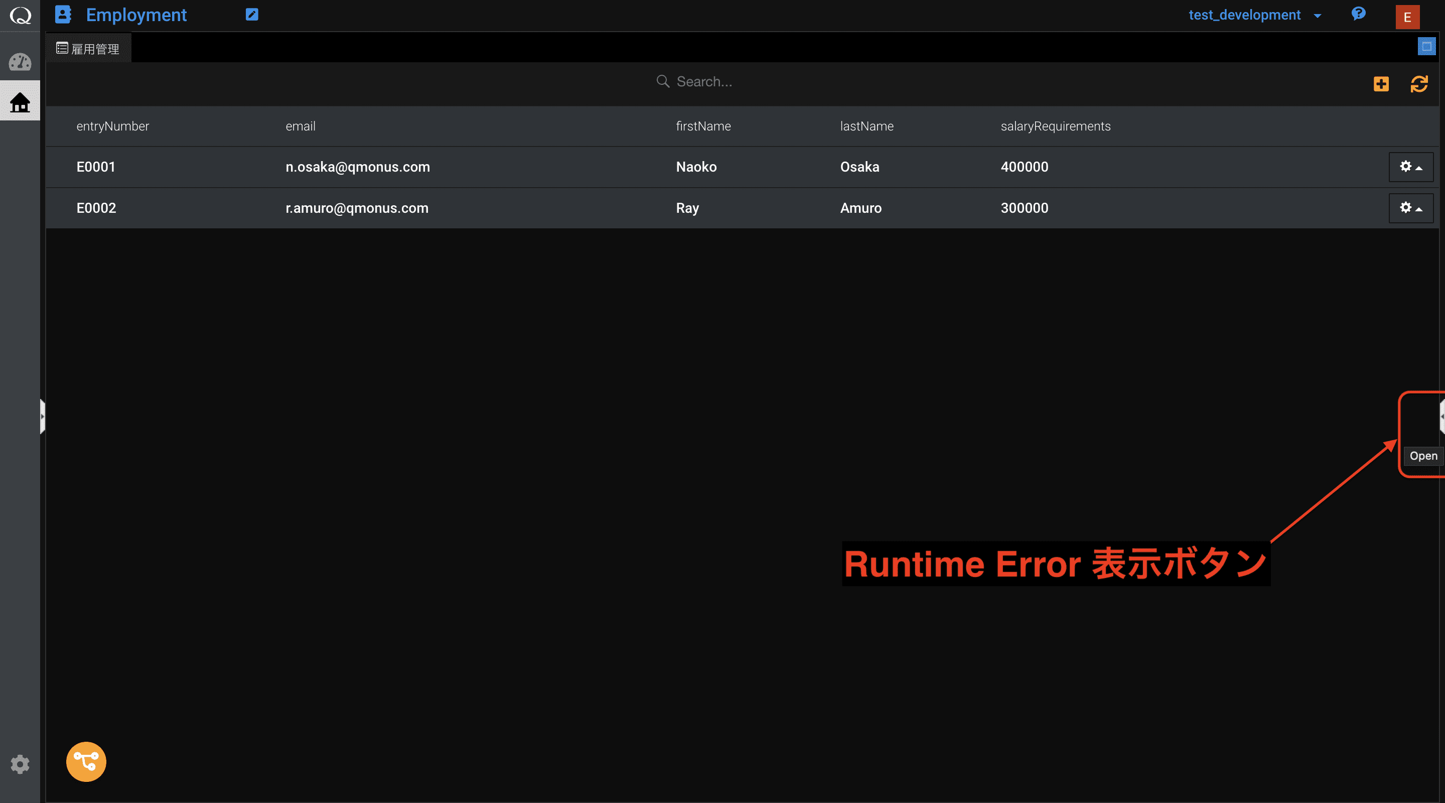Open the help question bubble icon
Image resolution: width=1445 pixels, height=803 pixels.
[x=1358, y=14]
